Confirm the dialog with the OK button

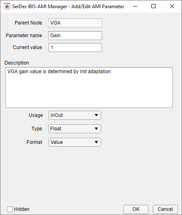[136, 209]
